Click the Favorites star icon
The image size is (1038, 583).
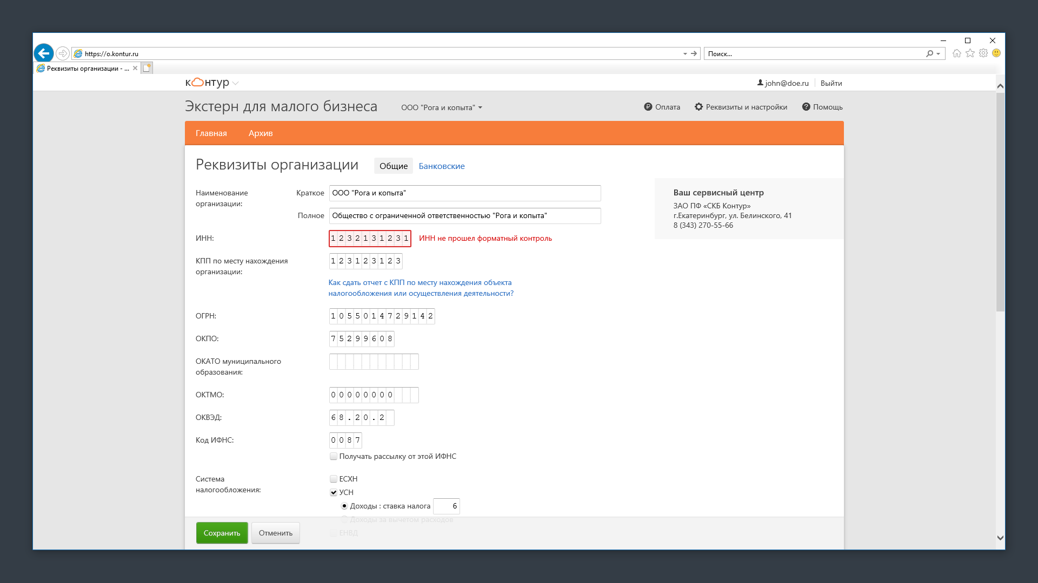(x=970, y=53)
